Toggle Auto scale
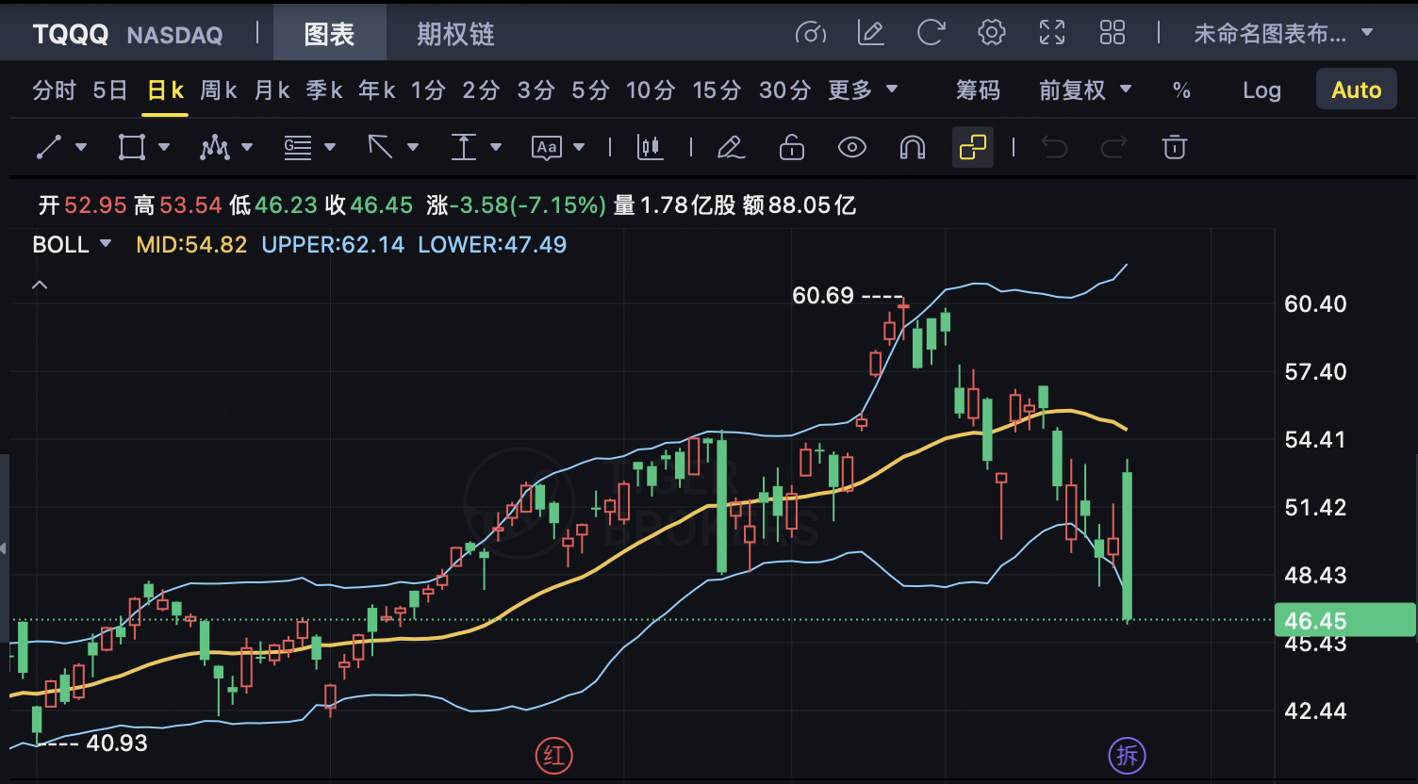Image resolution: width=1418 pixels, height=784 pixels. point(1357,90)
